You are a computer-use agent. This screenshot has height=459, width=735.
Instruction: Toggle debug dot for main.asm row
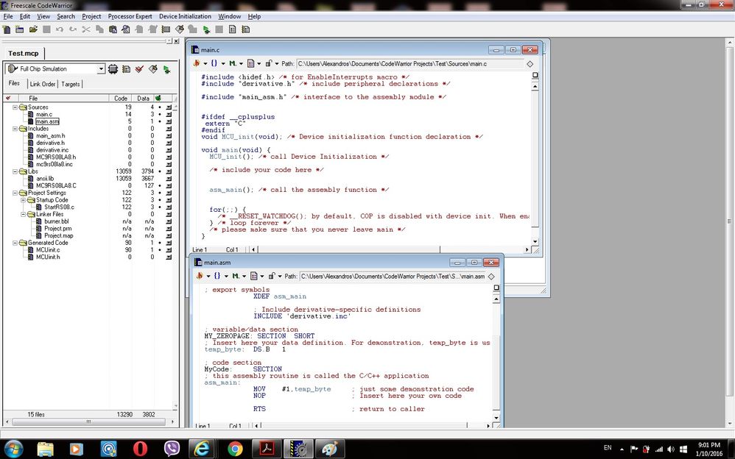click(159, 121)
